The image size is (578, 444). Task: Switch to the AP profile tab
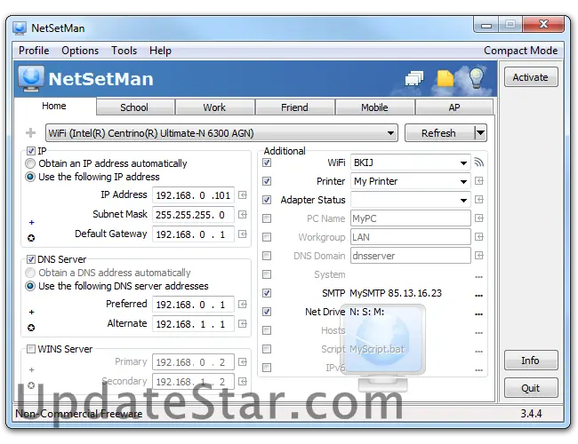pos(454,107)
